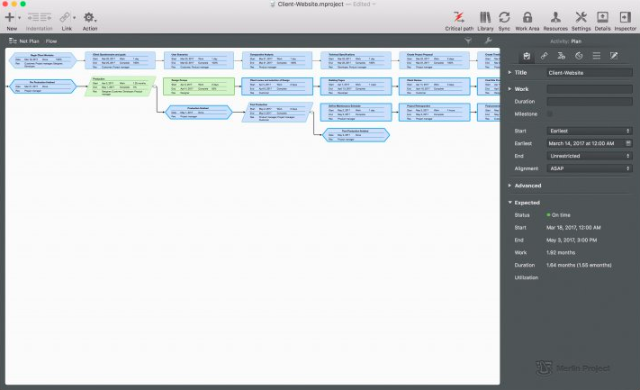Select the Technical Specifications task node
Viewport: 640px width, 390px height.
(356, 60)
